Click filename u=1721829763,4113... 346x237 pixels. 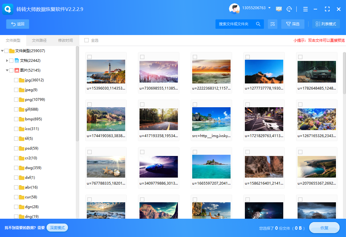point(264,136)
